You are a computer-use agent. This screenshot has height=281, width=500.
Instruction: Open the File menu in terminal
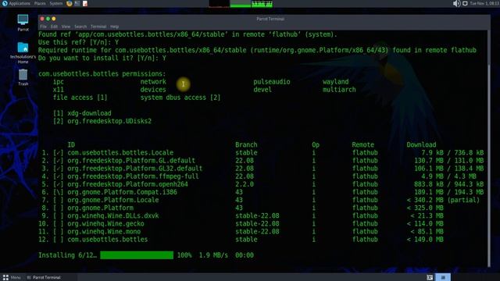(44, 27)
